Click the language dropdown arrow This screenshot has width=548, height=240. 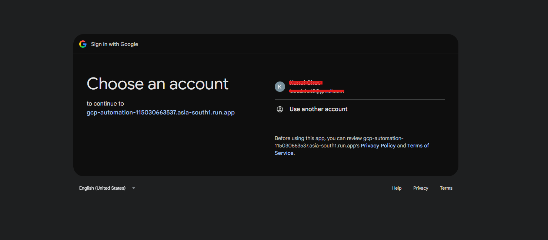pos(134,188)
